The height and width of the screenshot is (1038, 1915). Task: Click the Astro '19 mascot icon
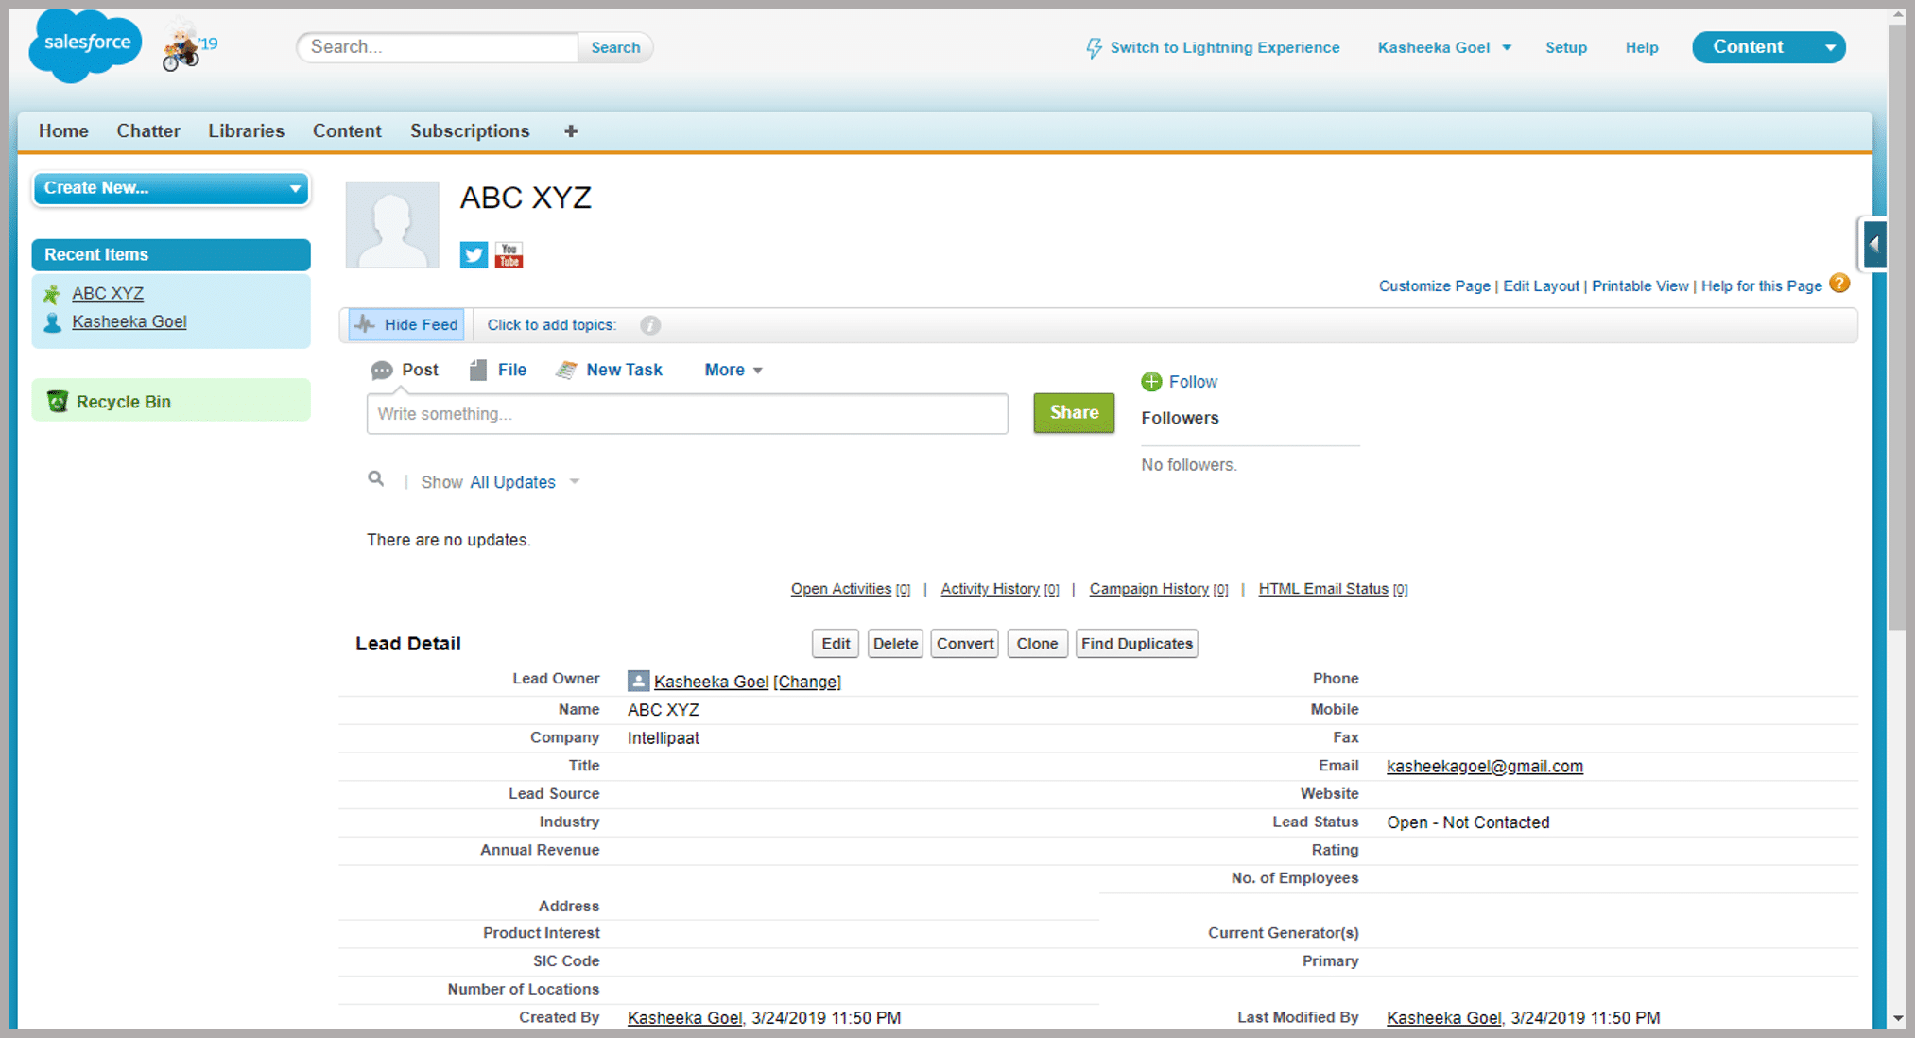187,47
